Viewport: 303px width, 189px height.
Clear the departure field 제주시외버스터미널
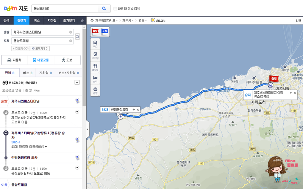70,32
